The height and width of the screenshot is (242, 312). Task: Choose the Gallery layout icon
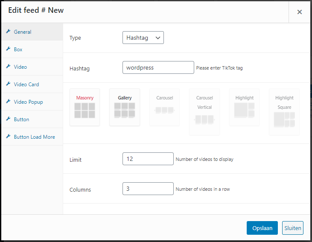(x=125, y=107)
